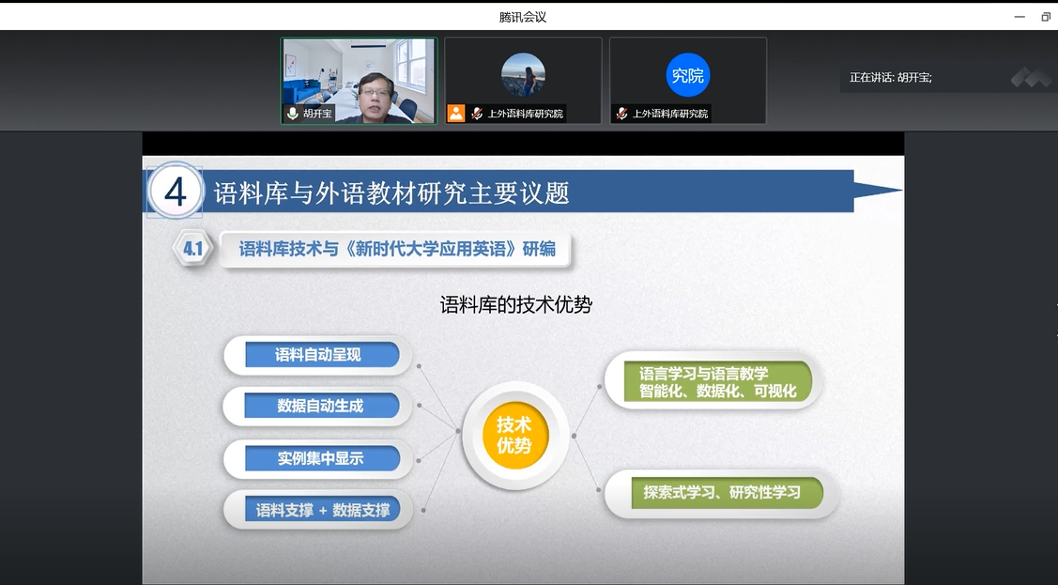Click the 4.1 hexagon badge on slide
The height and width of the screenshot is (585, 1058).
[x=193, y=249]
